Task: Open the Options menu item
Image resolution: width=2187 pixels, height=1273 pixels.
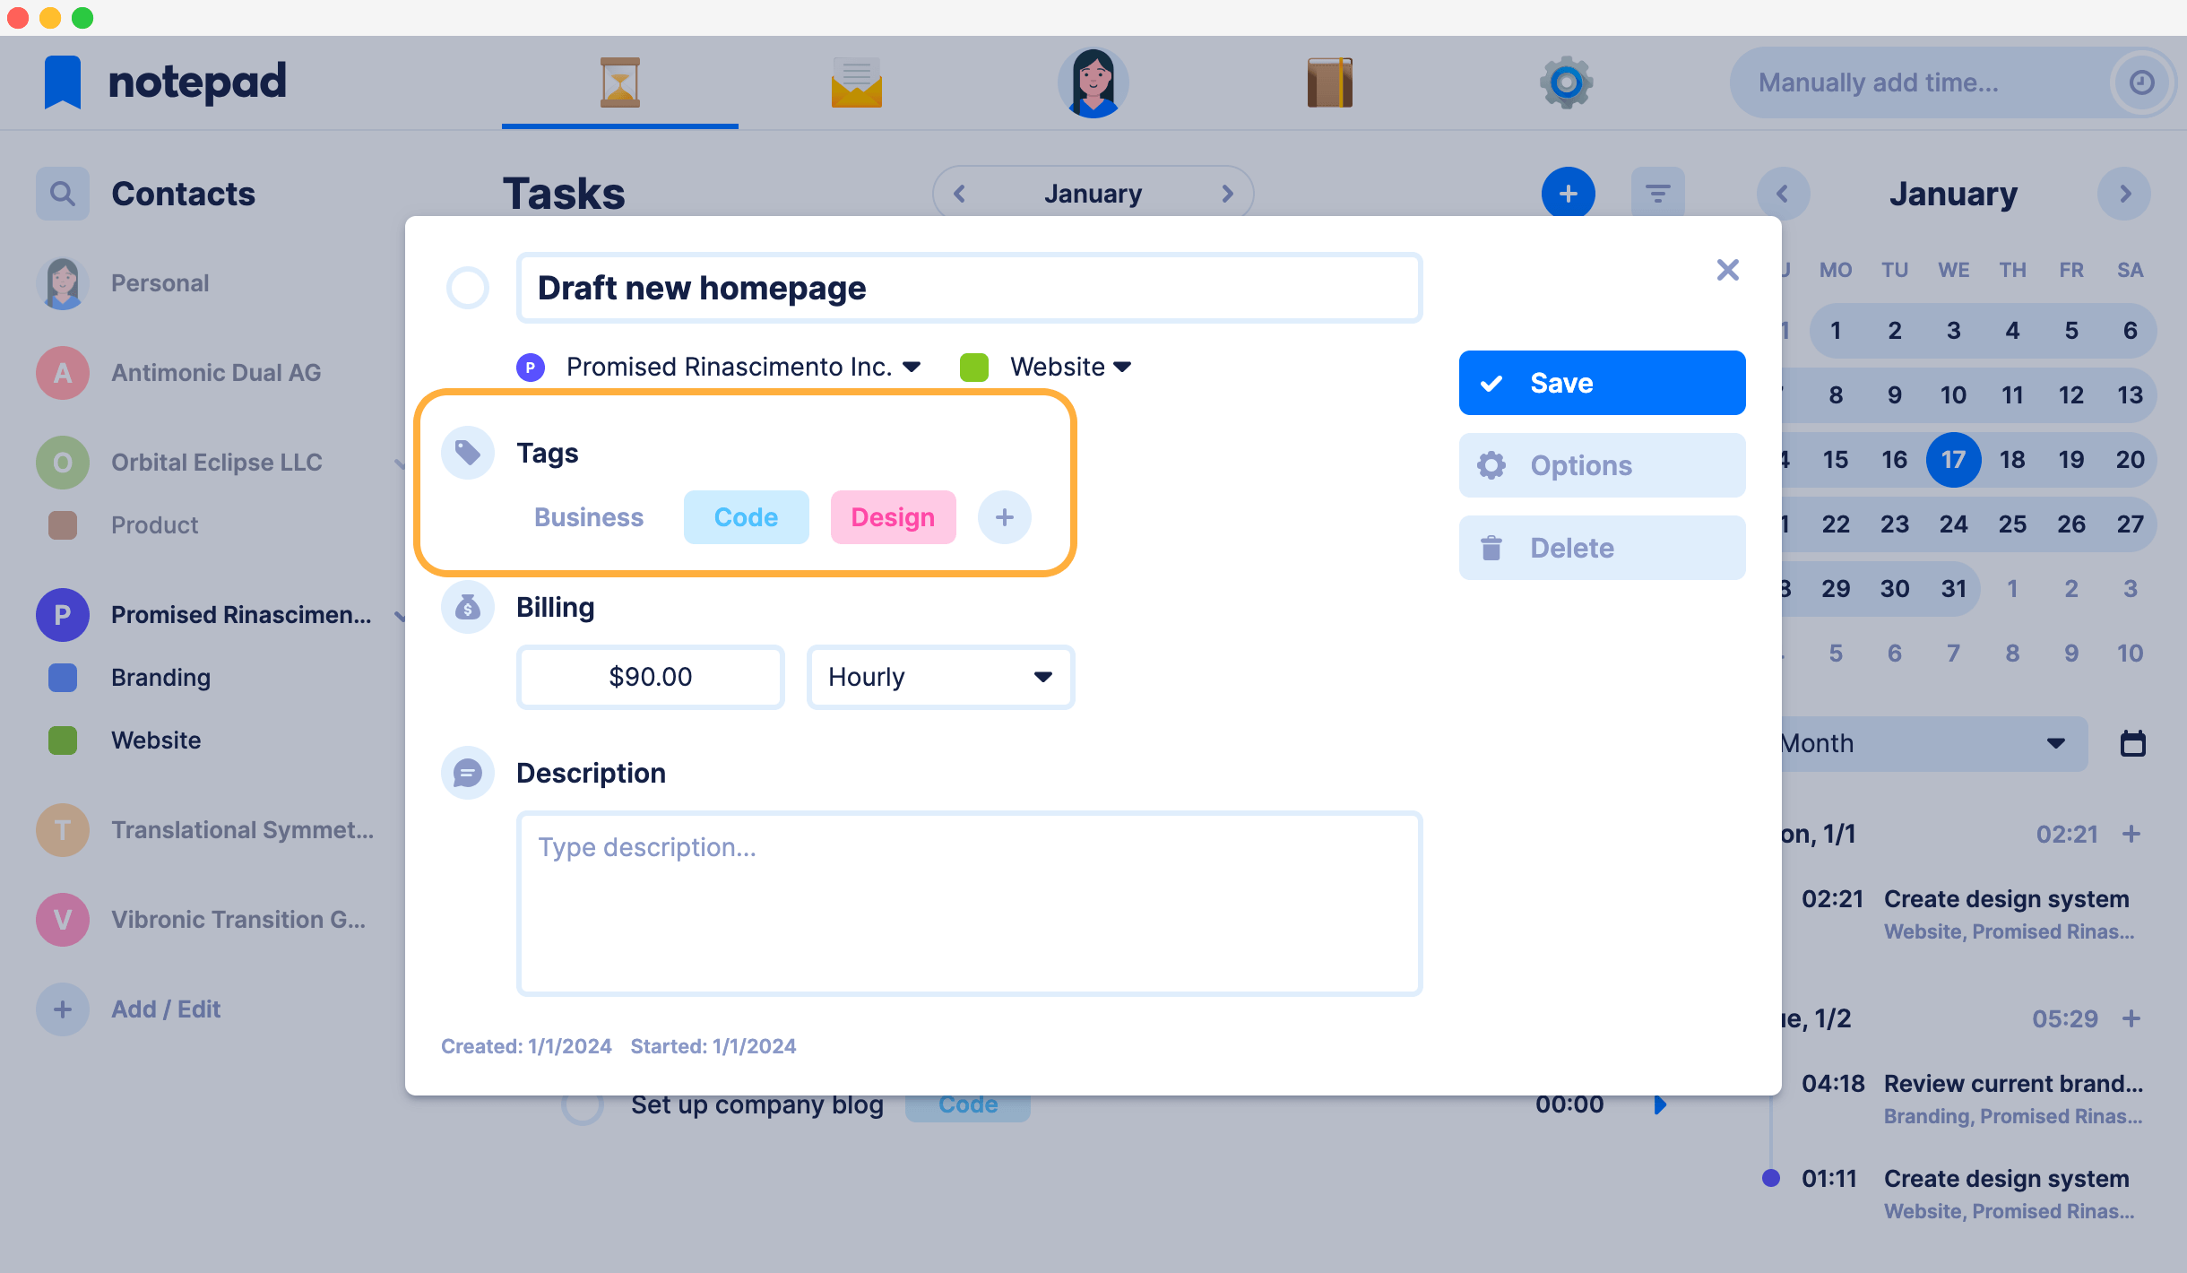Action: 1603,465
